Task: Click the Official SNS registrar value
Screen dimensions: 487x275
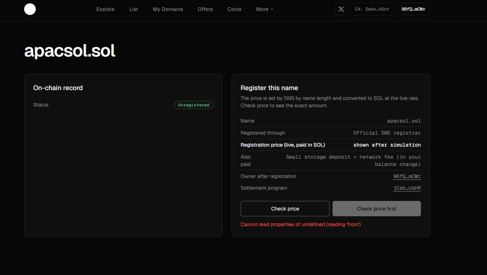Action: [x=387, y=133]
